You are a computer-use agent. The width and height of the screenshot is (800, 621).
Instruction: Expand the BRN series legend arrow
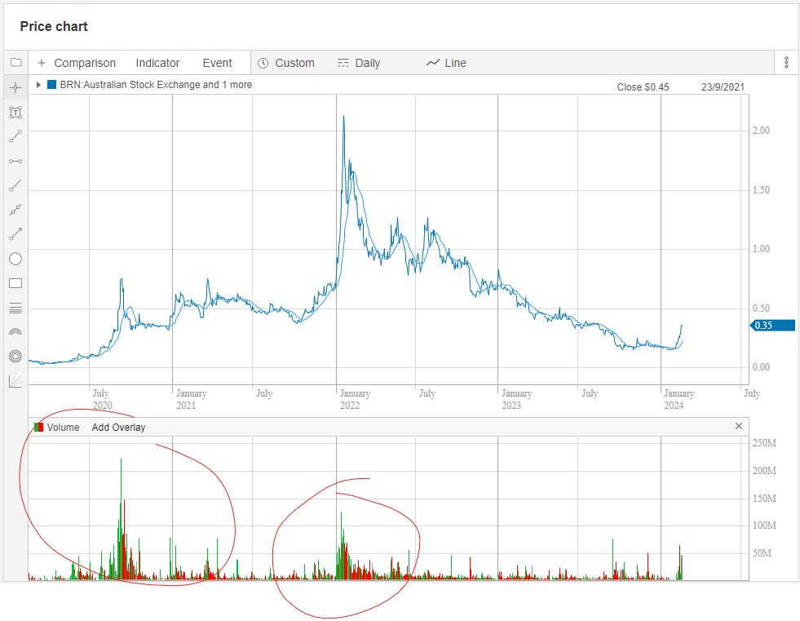coord(38,85)
